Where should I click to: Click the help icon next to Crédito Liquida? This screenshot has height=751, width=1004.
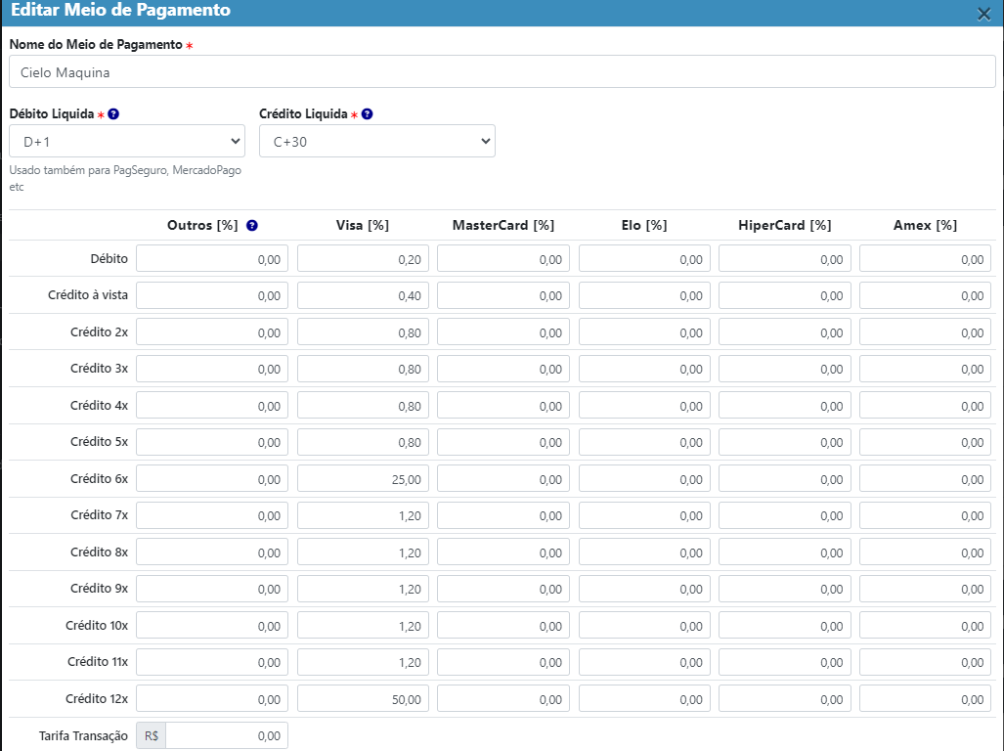point(367,114)
